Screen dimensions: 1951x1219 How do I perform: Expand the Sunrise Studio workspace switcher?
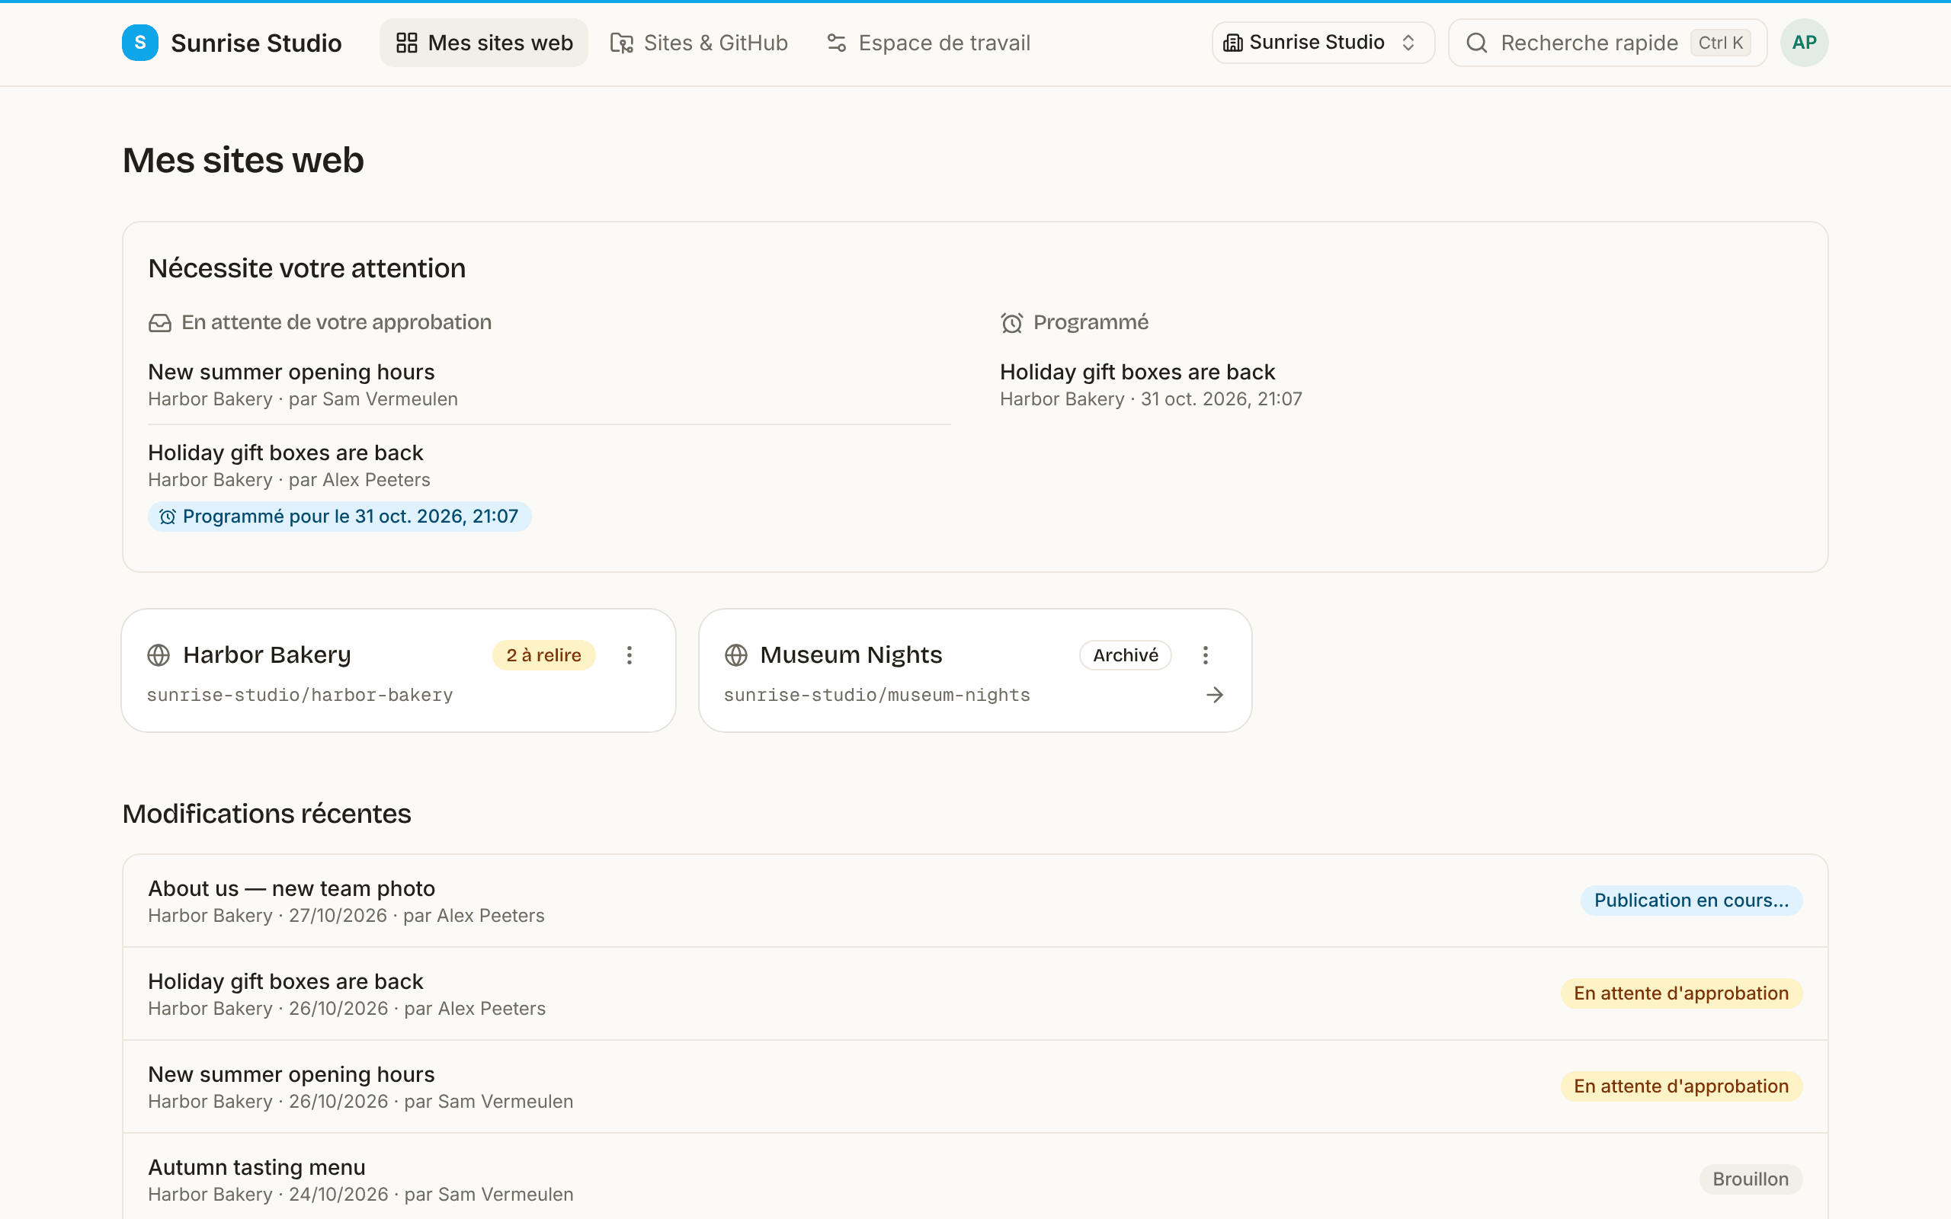click(1323, 43)
